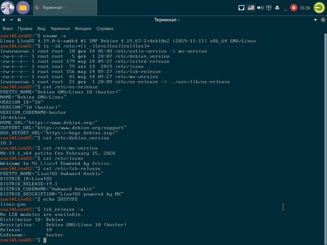Screen dimensions: 327x245
Task: Open the Терминал menu in menubar
Action: click(x=60, y=28)
